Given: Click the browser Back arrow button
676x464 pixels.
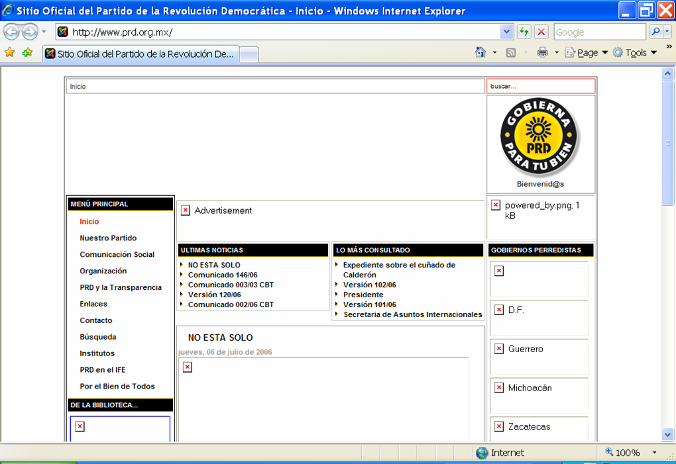Looking at the screenshot, I should click(12, 31).
